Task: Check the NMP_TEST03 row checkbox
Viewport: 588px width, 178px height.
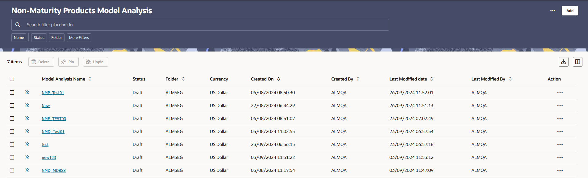Action: pyautogui.click(x=12, y=118)
